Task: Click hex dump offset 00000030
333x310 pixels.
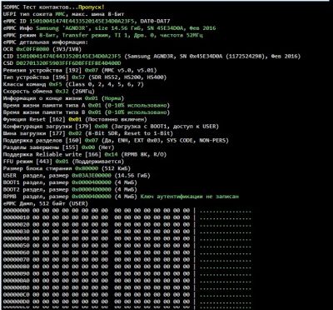Action: [x=16, y=232]
